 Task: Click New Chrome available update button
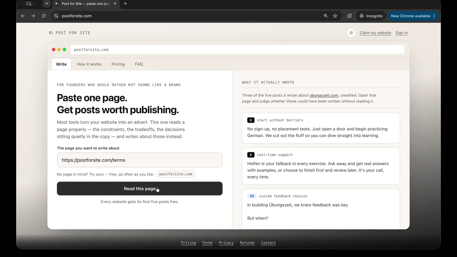coord(413,16)
